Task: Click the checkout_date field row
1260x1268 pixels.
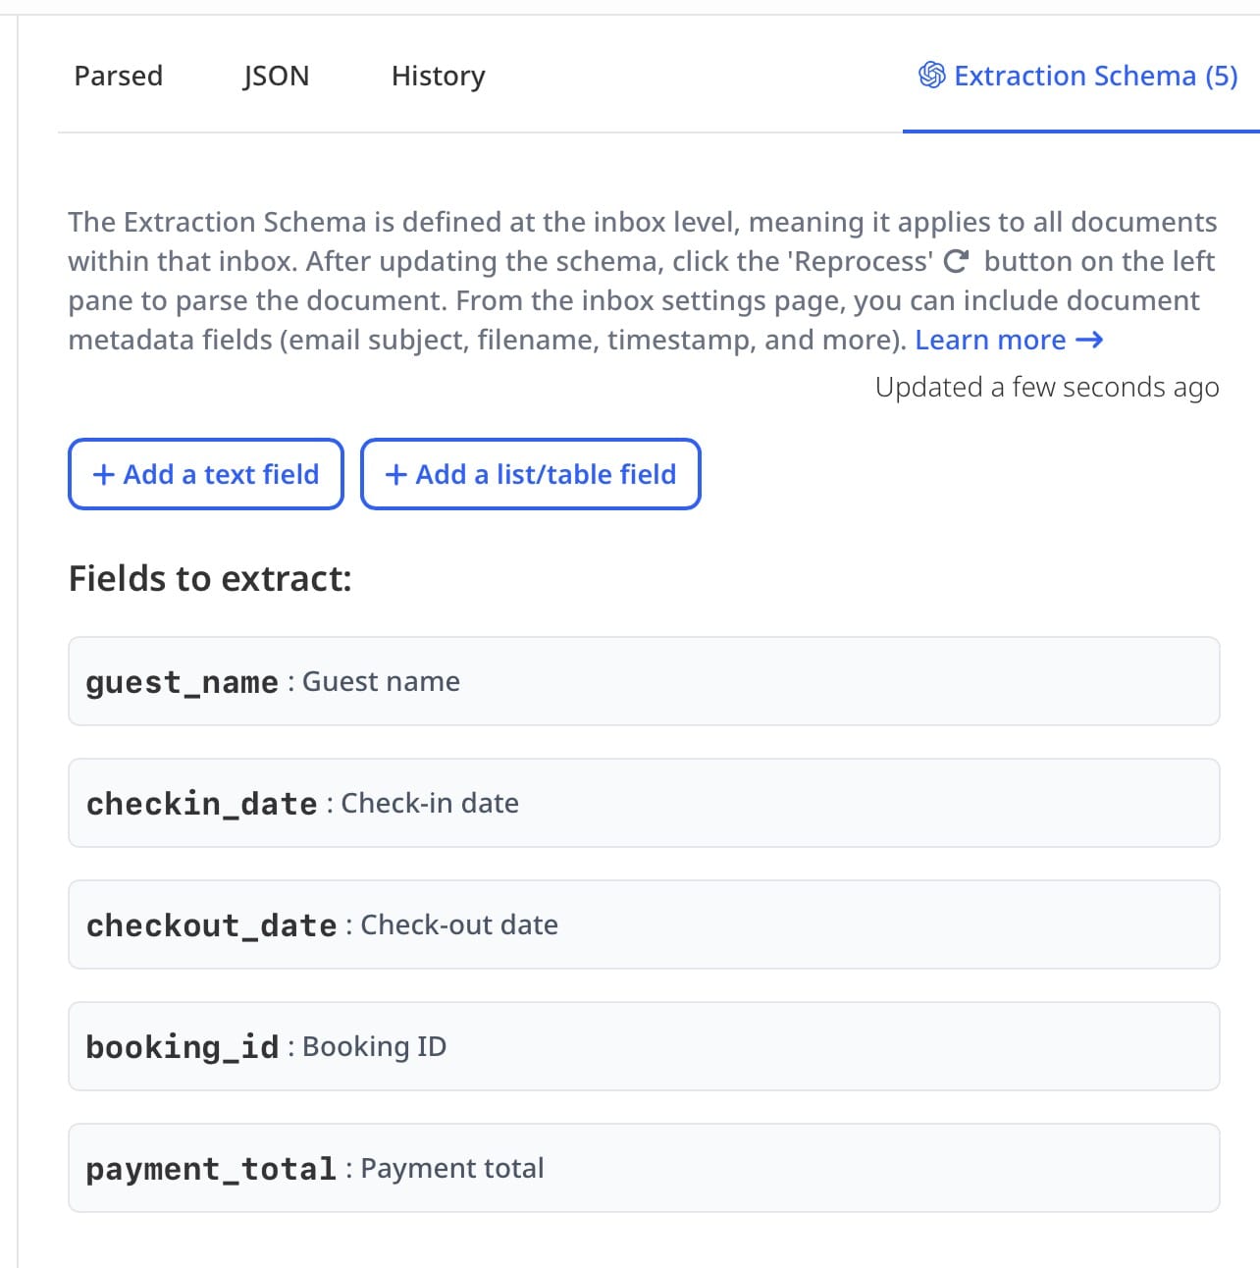Action: coord(644,925)
